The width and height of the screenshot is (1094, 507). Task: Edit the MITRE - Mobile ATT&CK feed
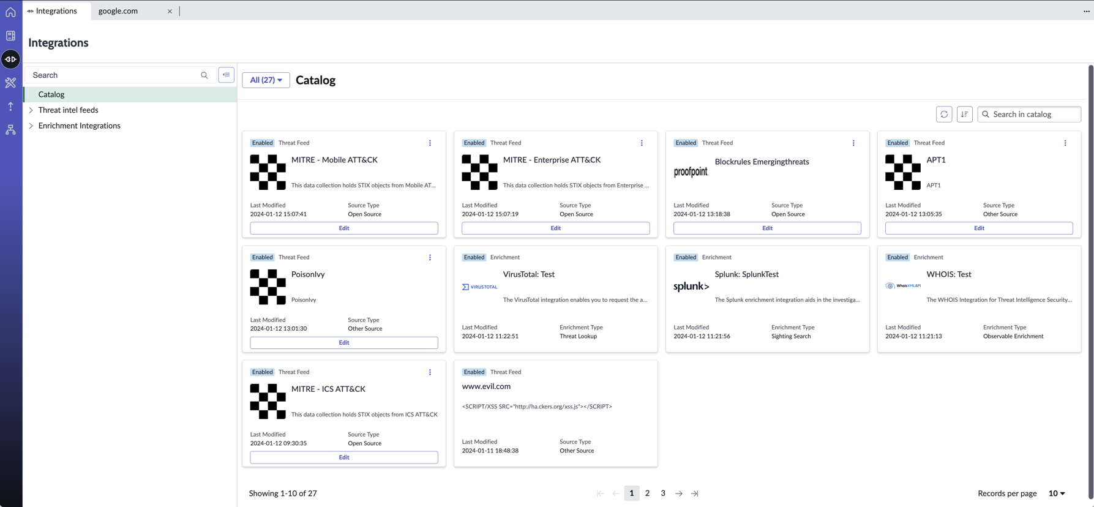tap(344, 228)
